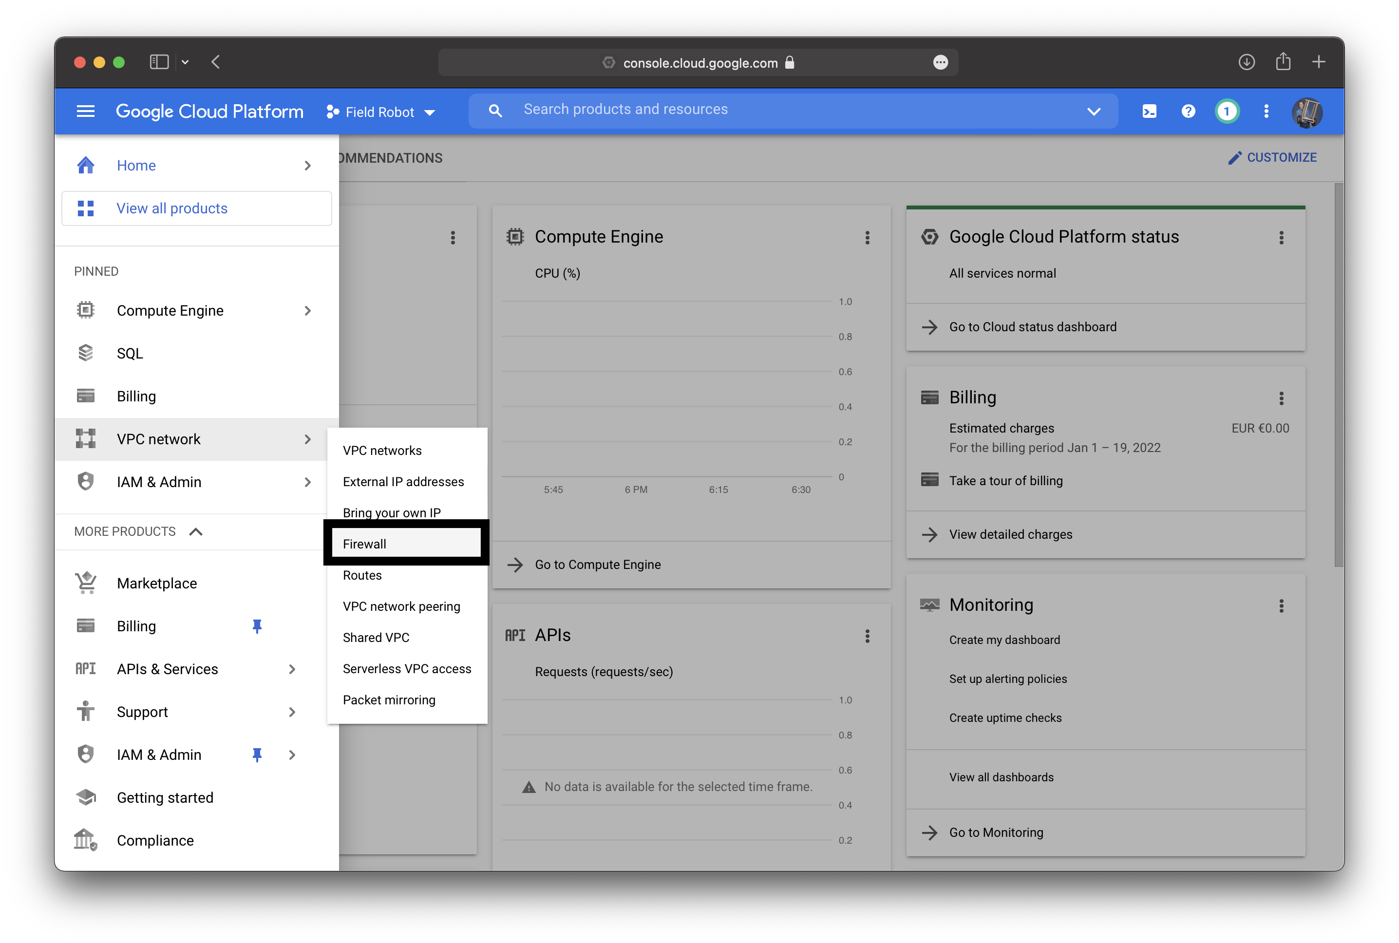Viewport: 1399px width, 943px height.
Task: Expand the pinned IAM & Admin chevron
Action: click(x=307, y=482)
